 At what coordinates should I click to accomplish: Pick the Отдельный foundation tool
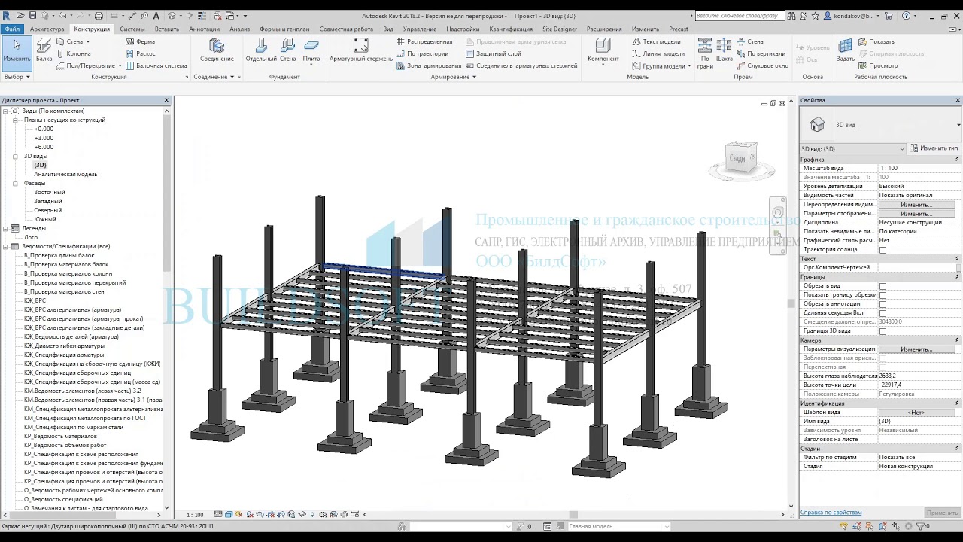(261, 50)
